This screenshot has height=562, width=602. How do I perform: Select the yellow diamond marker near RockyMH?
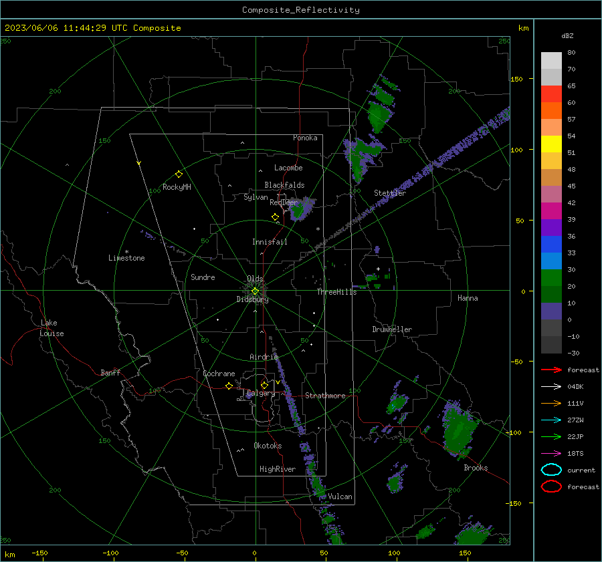pos(179,174)
